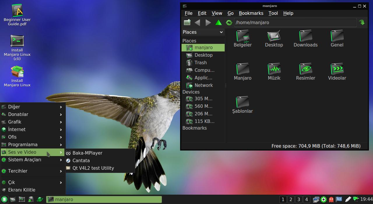Open the Beginner User Guide.pdf desktop icon
The width and height of the screenshot is (373, 204).
point(17,15)
